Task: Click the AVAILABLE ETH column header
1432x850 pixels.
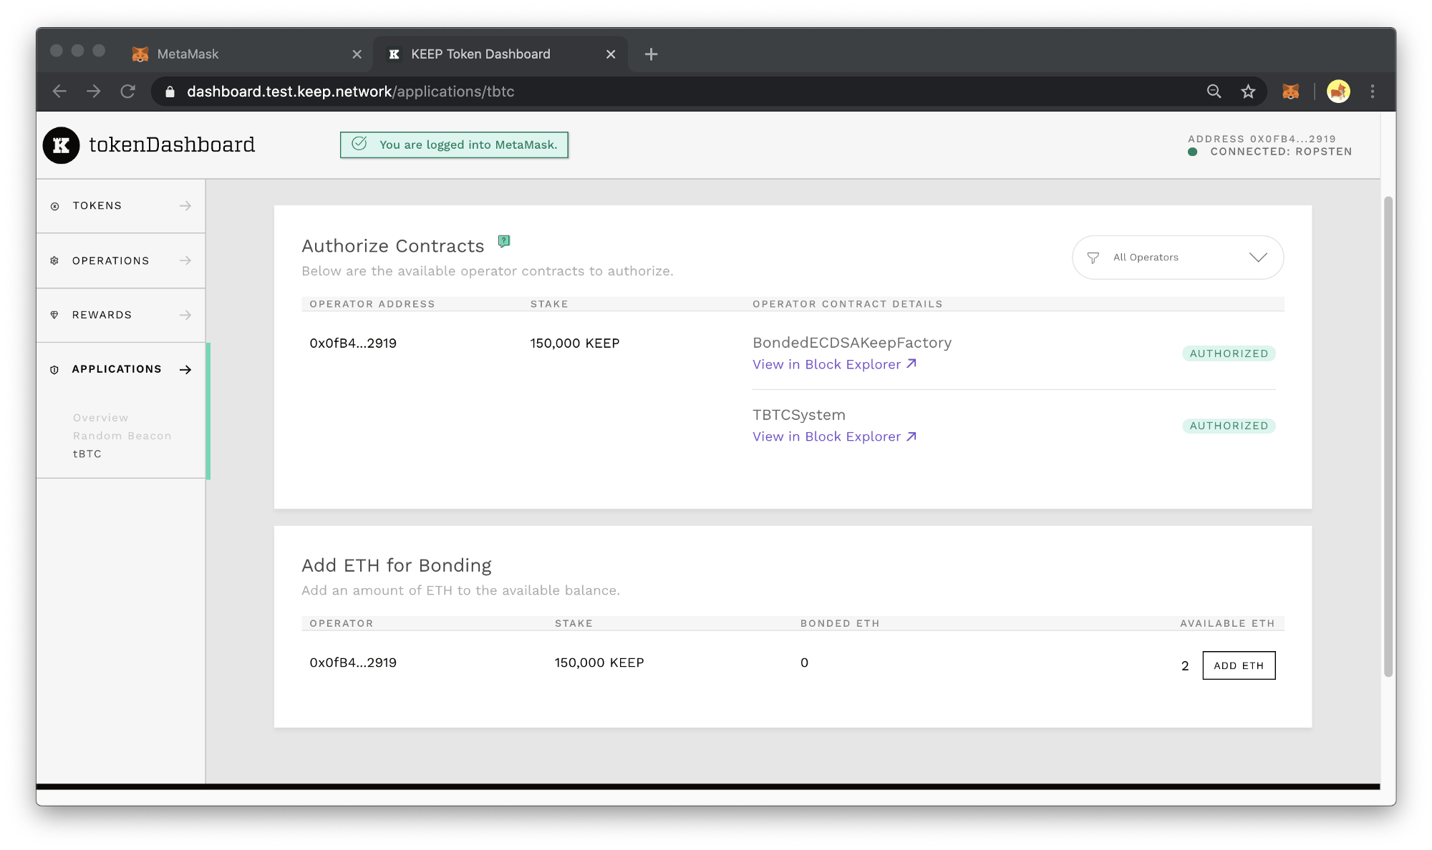Action: coord(1227,623)
